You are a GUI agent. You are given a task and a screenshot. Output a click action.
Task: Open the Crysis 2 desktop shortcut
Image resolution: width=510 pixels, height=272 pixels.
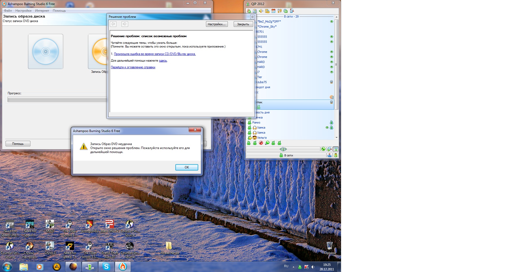click(50, 248)
